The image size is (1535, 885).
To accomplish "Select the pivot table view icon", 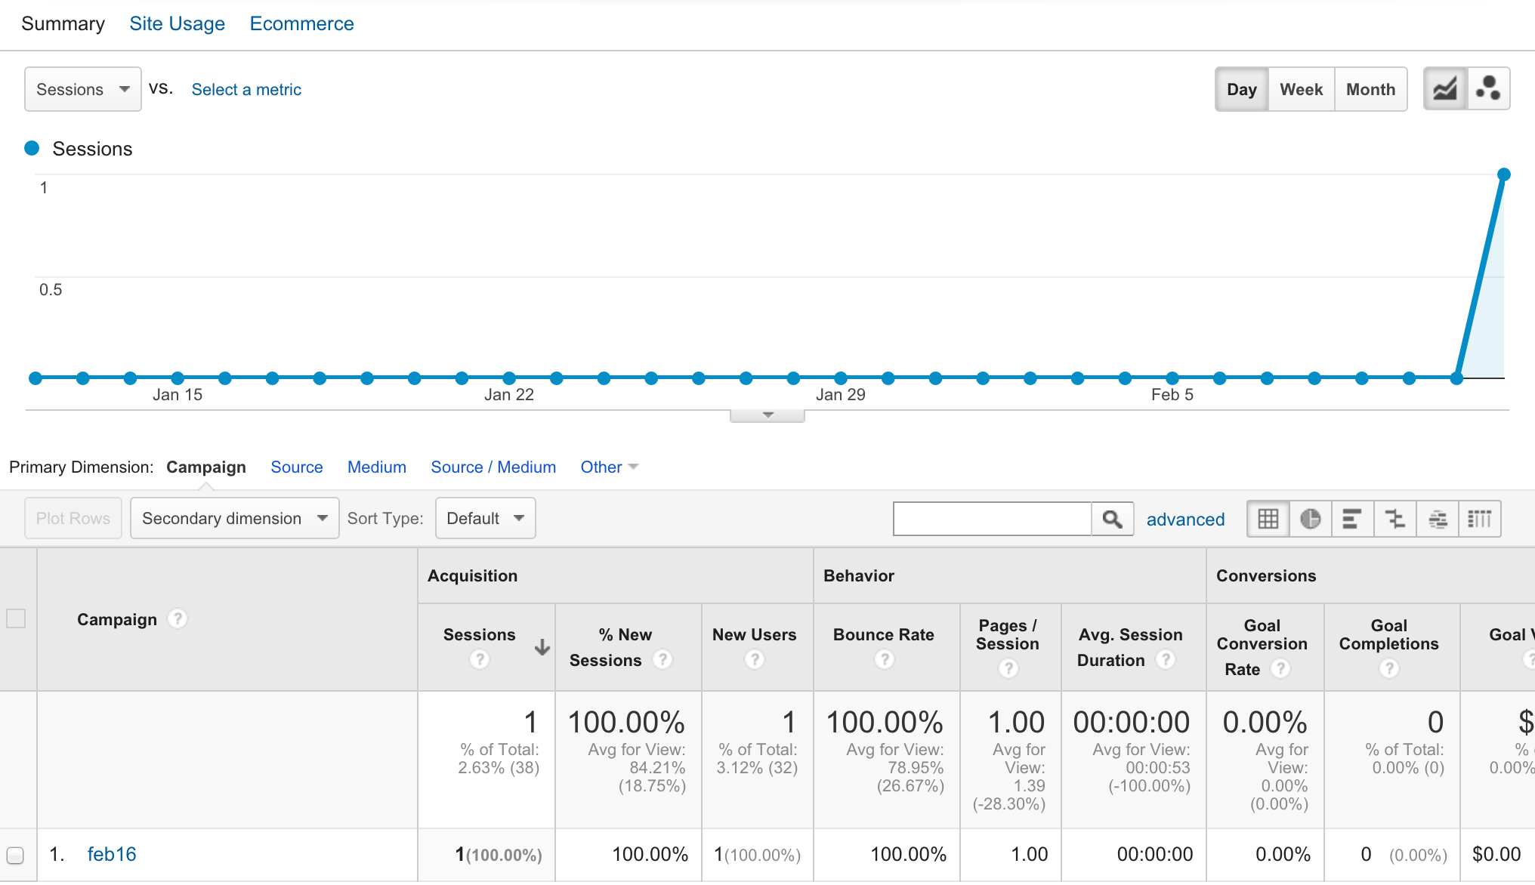I will [1479, 519].
